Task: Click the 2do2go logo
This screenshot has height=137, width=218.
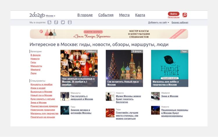Action: [37, 15]
